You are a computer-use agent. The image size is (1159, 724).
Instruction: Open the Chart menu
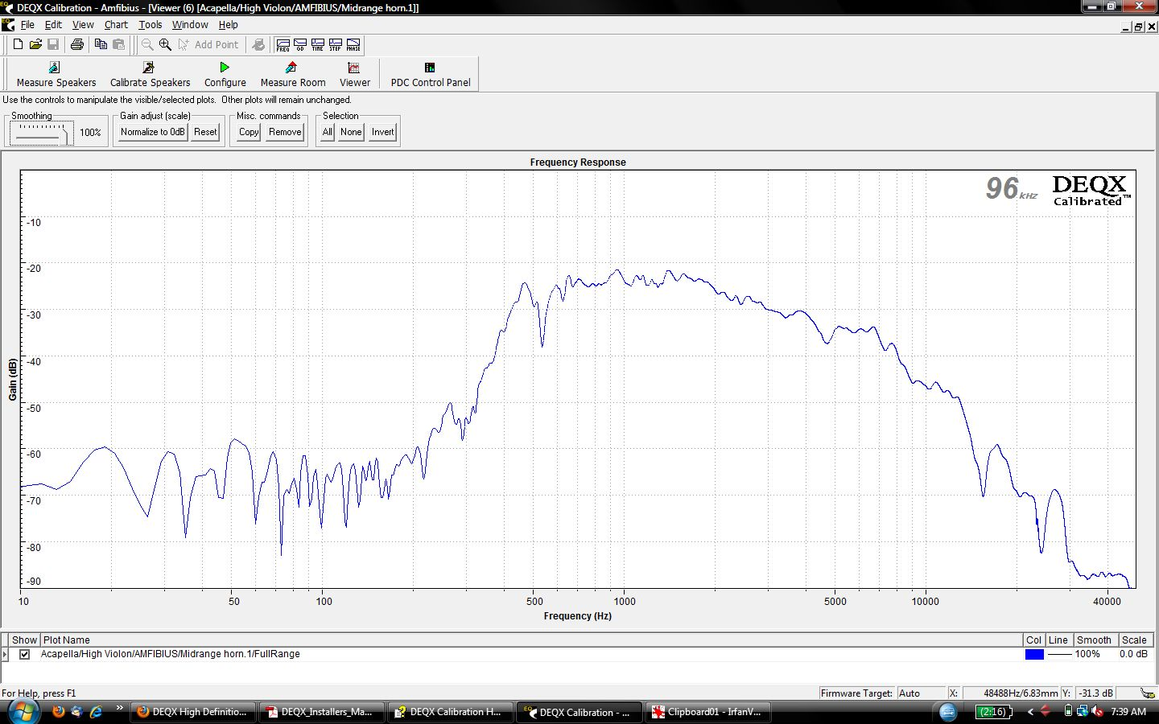pyautogui.click(x=116, y=25)
